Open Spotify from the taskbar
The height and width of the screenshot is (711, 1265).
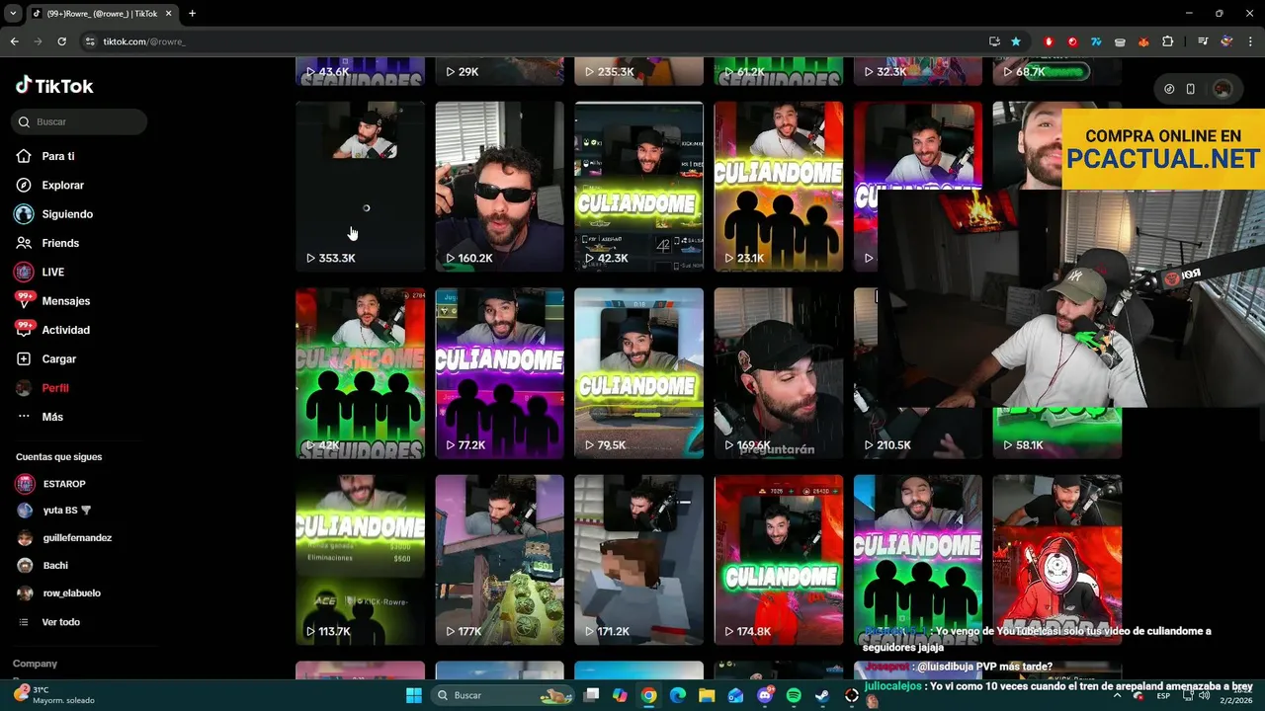794,695
